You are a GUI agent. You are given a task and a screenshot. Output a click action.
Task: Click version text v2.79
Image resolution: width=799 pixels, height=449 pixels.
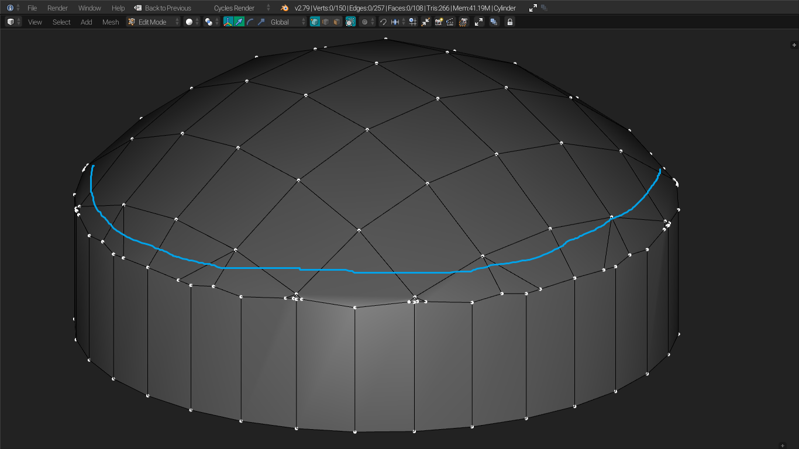click(x=302, y=8)
